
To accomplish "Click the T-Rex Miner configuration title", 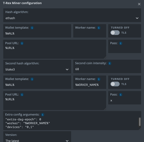I will click(22, 3).
